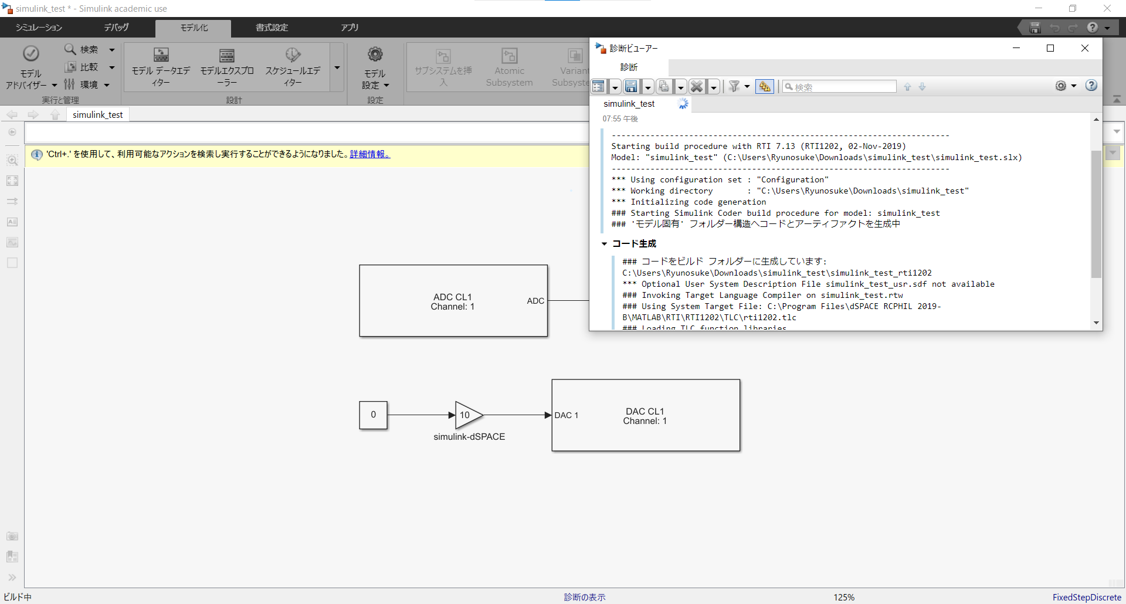1126x604 pixels.
Task: Clear all messages in the Diagnostic Viewer
Action: click(696, 86)
